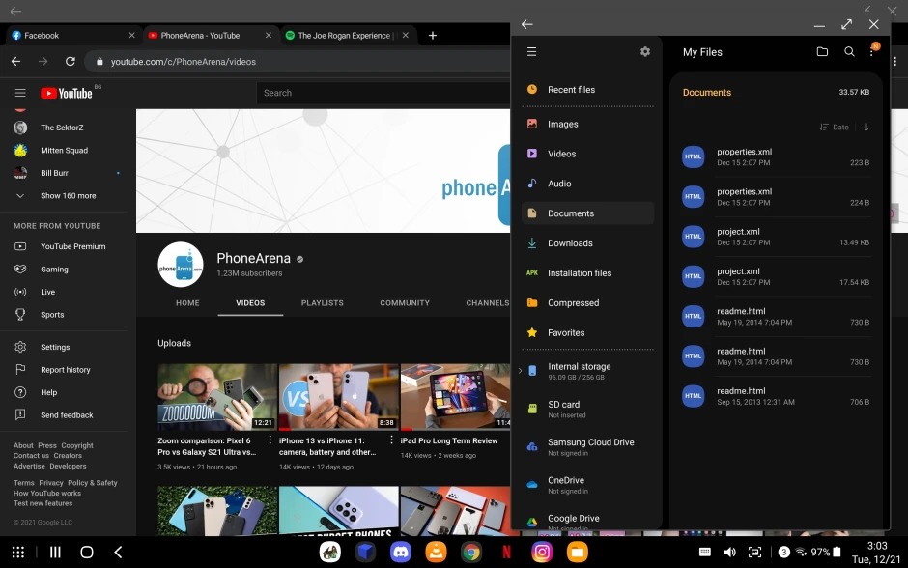Open the Terms link in the footer
Viewport: 908px width, 568px height.
tap(24, 482)
